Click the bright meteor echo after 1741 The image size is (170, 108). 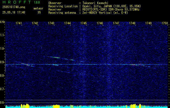pos(25,64)
